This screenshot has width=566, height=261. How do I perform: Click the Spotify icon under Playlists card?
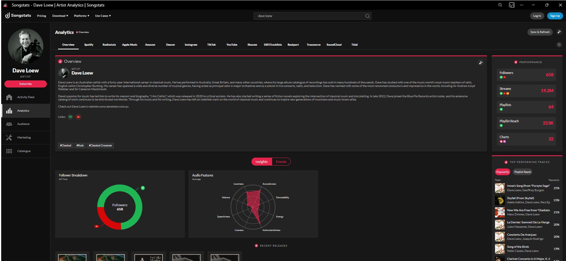[501, 110]
